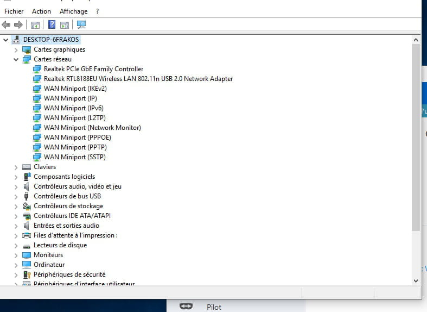Click the blue Help question mark toolbar icon
The width and height of the screenshot is (427, 312).
(52, 24)
